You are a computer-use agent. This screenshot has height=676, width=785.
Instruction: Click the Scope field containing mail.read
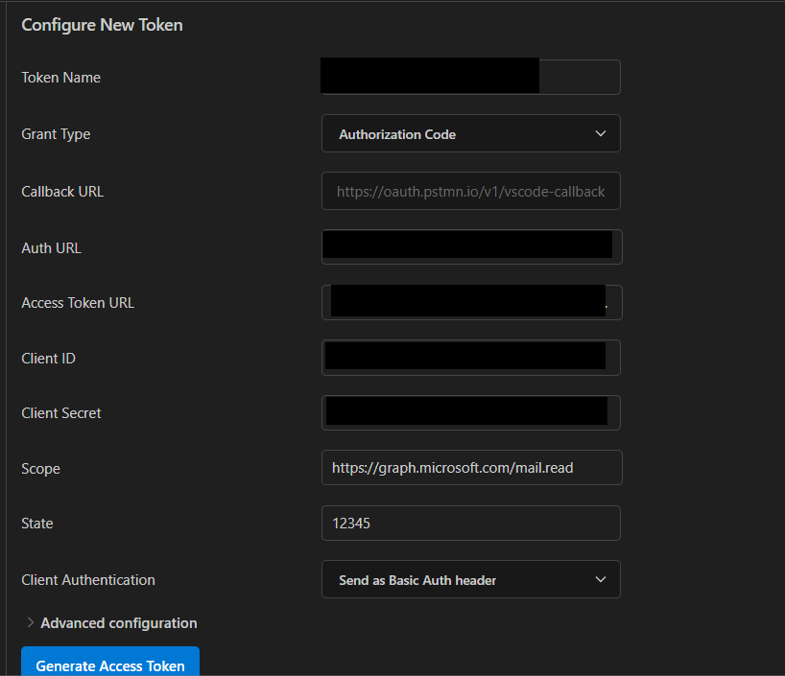(470, 468)
